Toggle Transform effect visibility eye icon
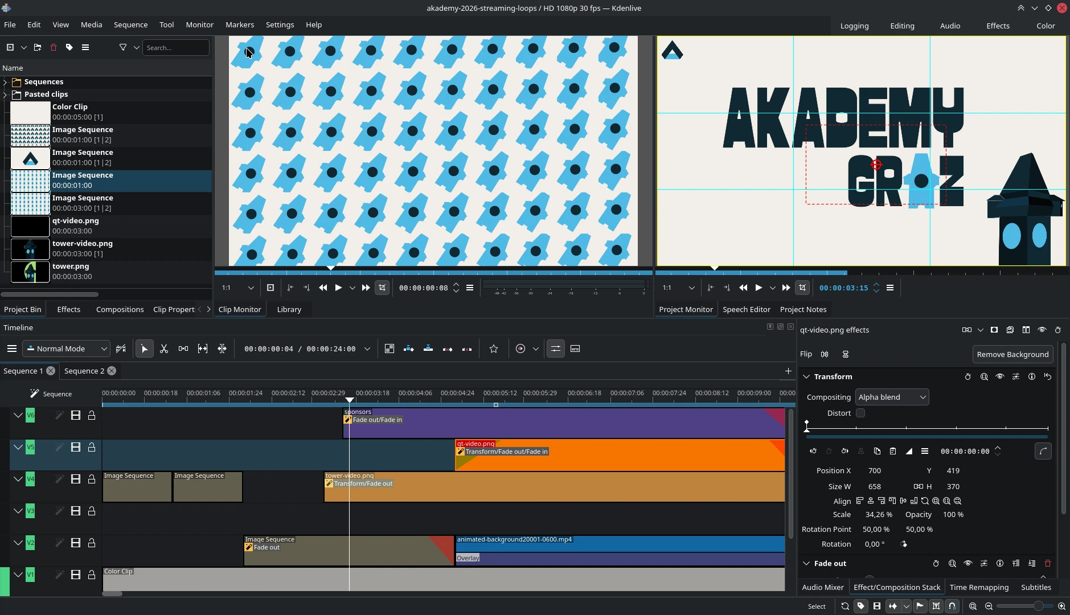This screenshot has width=1070, height=615. point(1000,376)
